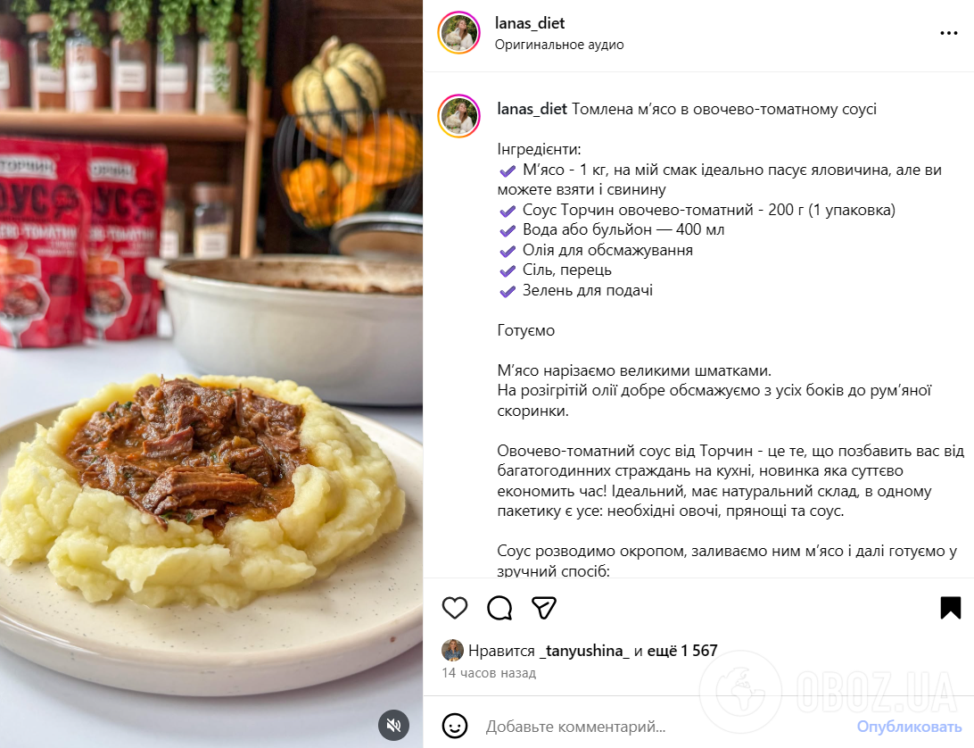Open comments via speech bubble icon
Viewport: 974px width, 748px height.
(499, 608)
